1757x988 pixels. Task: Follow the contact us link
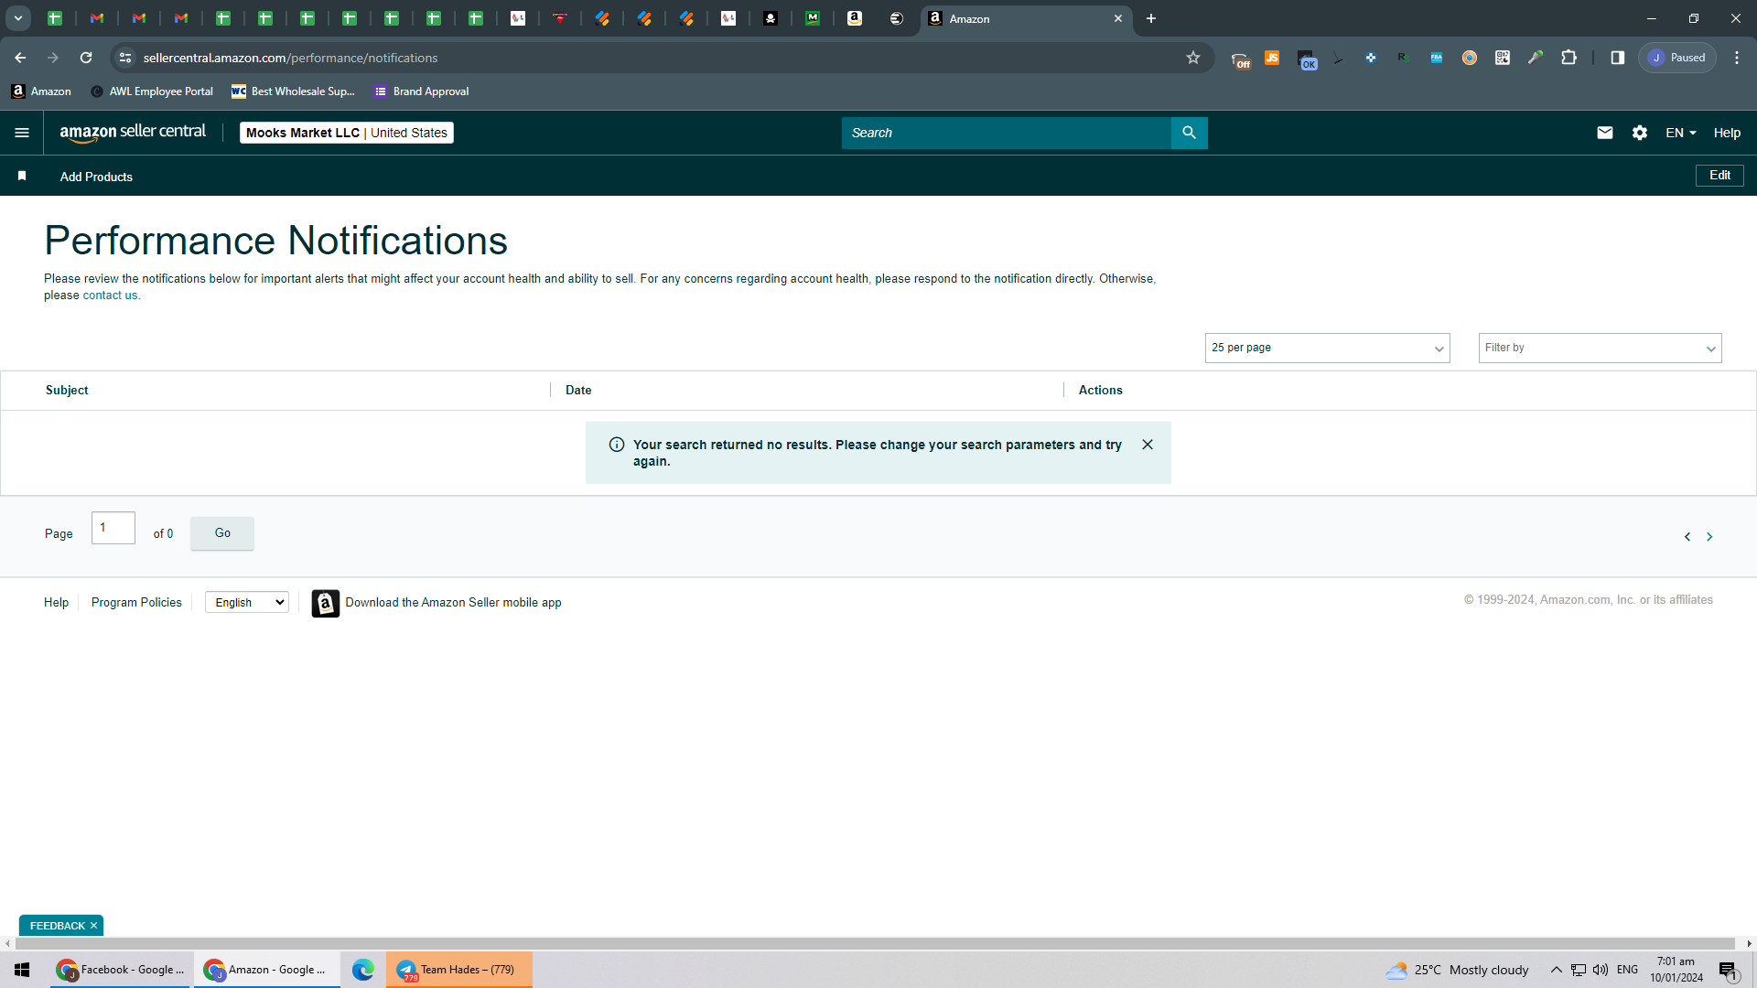tap(110, 295)
